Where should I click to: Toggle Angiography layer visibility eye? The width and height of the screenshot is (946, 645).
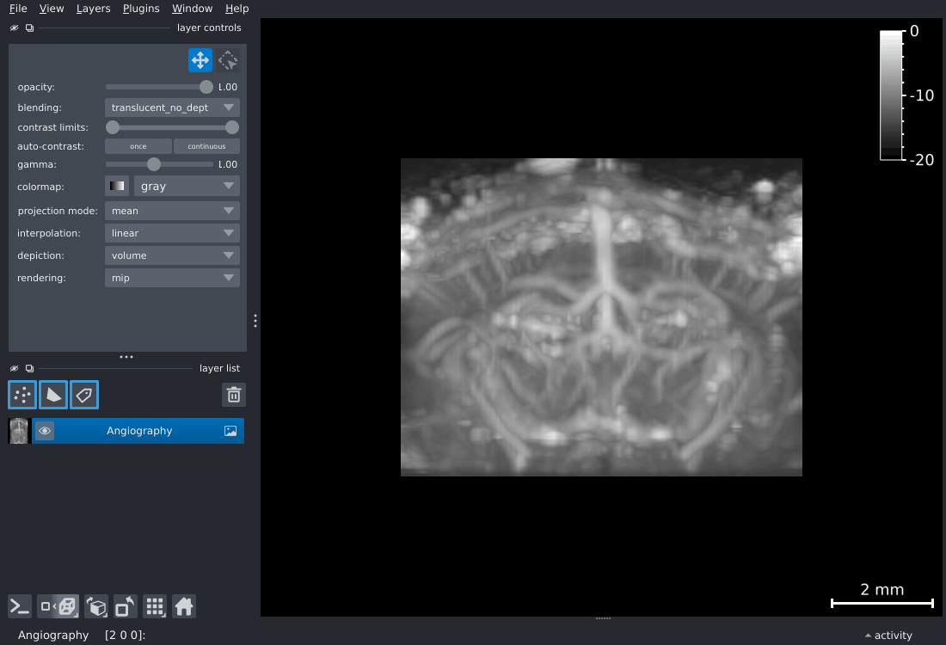click(x=45, y=431)
